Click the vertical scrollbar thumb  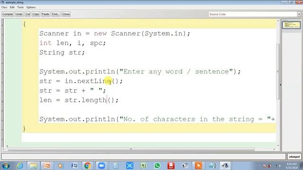click(x=278, y=71)
